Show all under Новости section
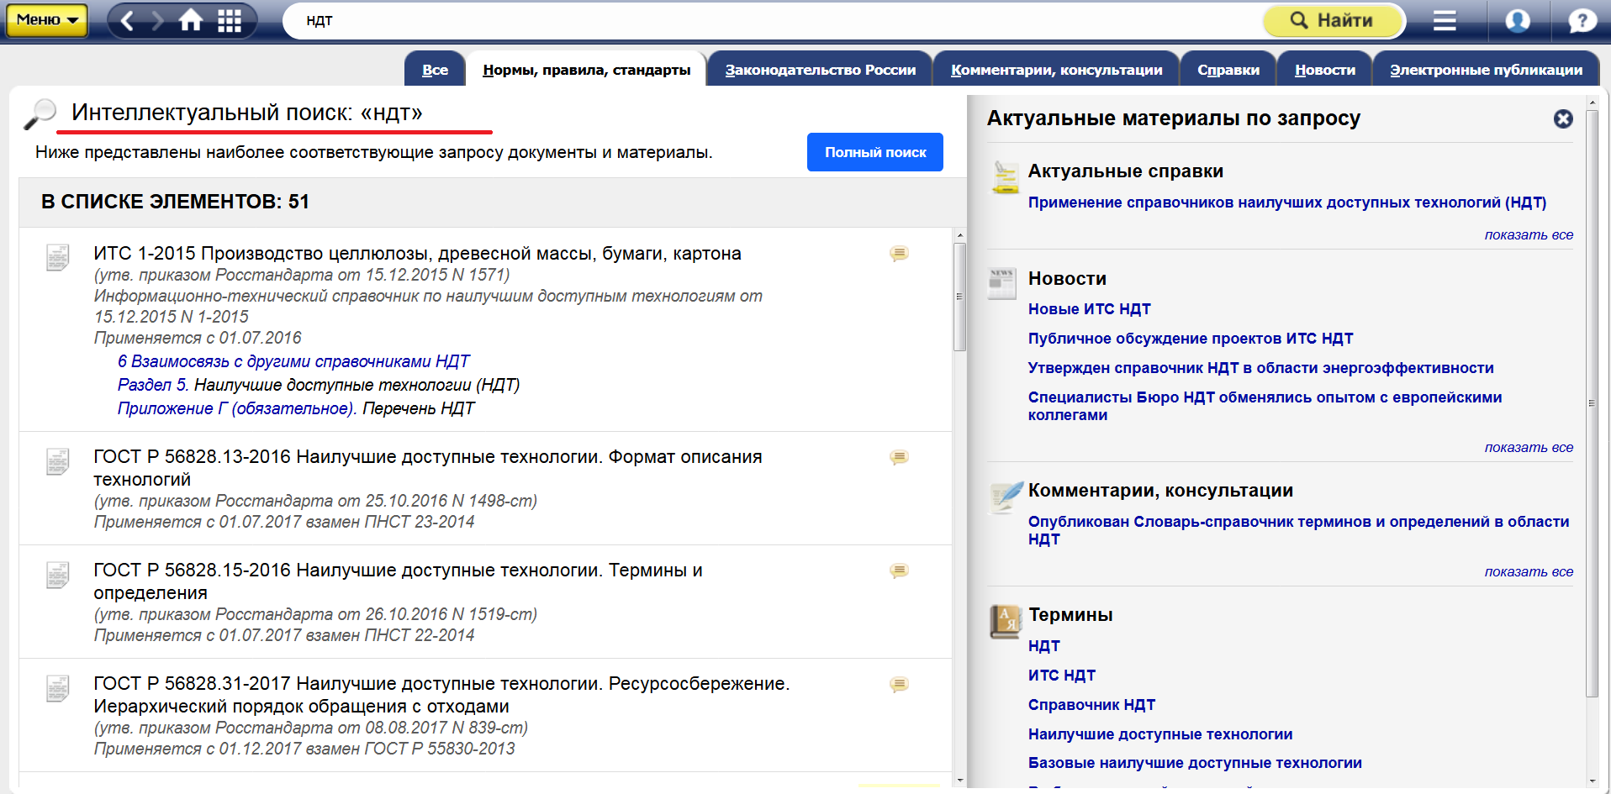The height and width of the screenshot is (794, 1611). 1529,448
